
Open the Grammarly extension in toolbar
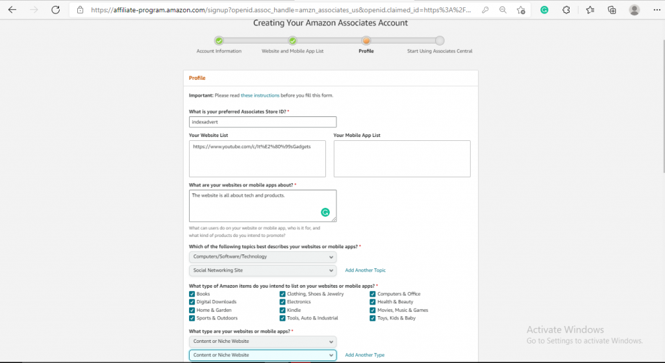(544, 10)
